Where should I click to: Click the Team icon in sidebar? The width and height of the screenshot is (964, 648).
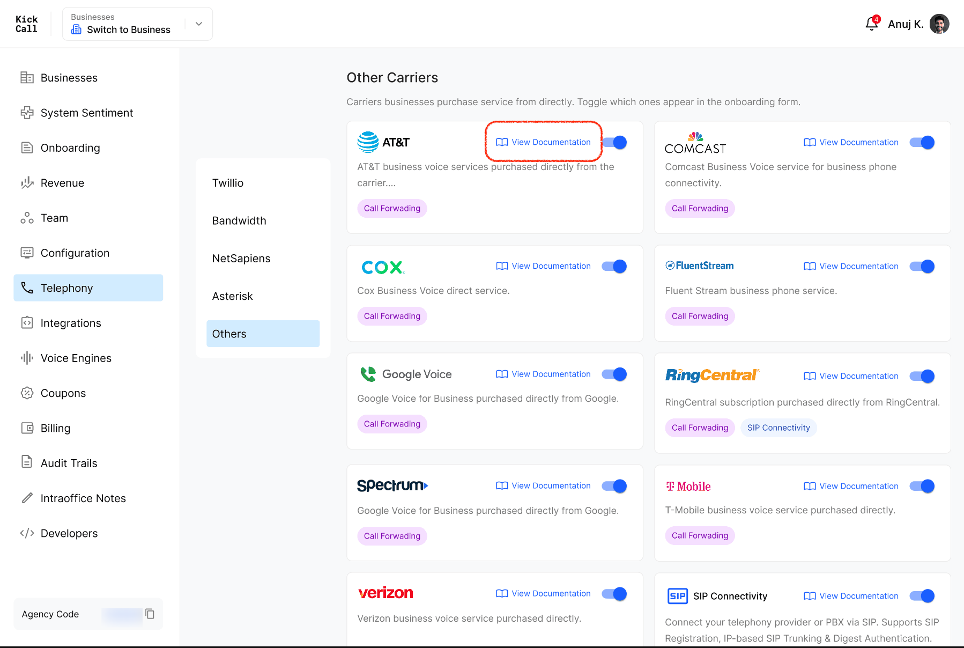pos(27,218)
